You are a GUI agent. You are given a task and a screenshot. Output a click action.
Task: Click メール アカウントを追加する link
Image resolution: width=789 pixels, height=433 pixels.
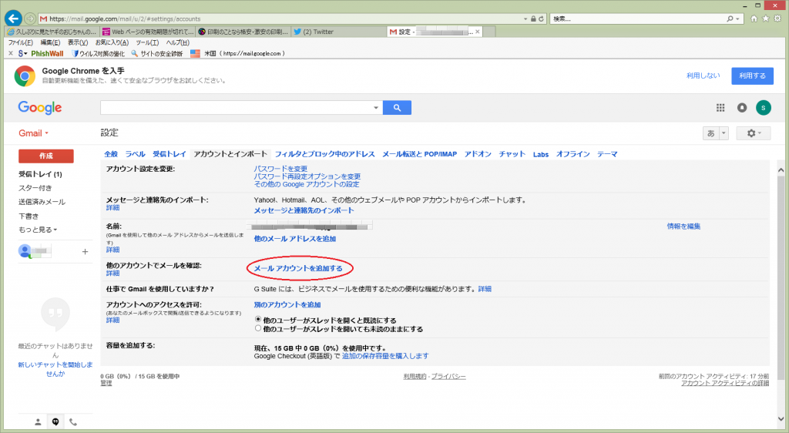coord(298,269)
